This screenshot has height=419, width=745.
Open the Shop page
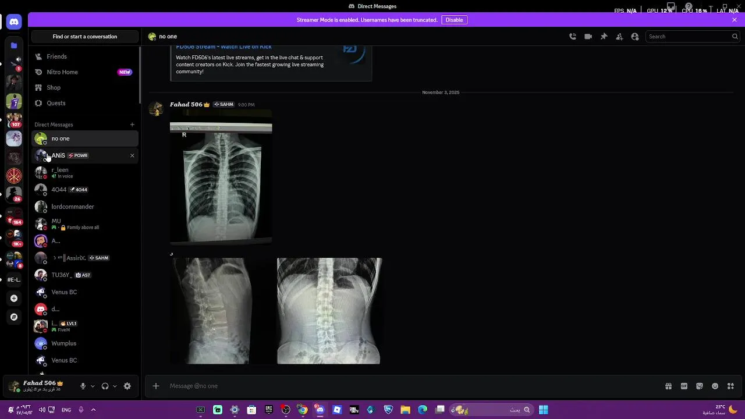(x=85, y=87)
